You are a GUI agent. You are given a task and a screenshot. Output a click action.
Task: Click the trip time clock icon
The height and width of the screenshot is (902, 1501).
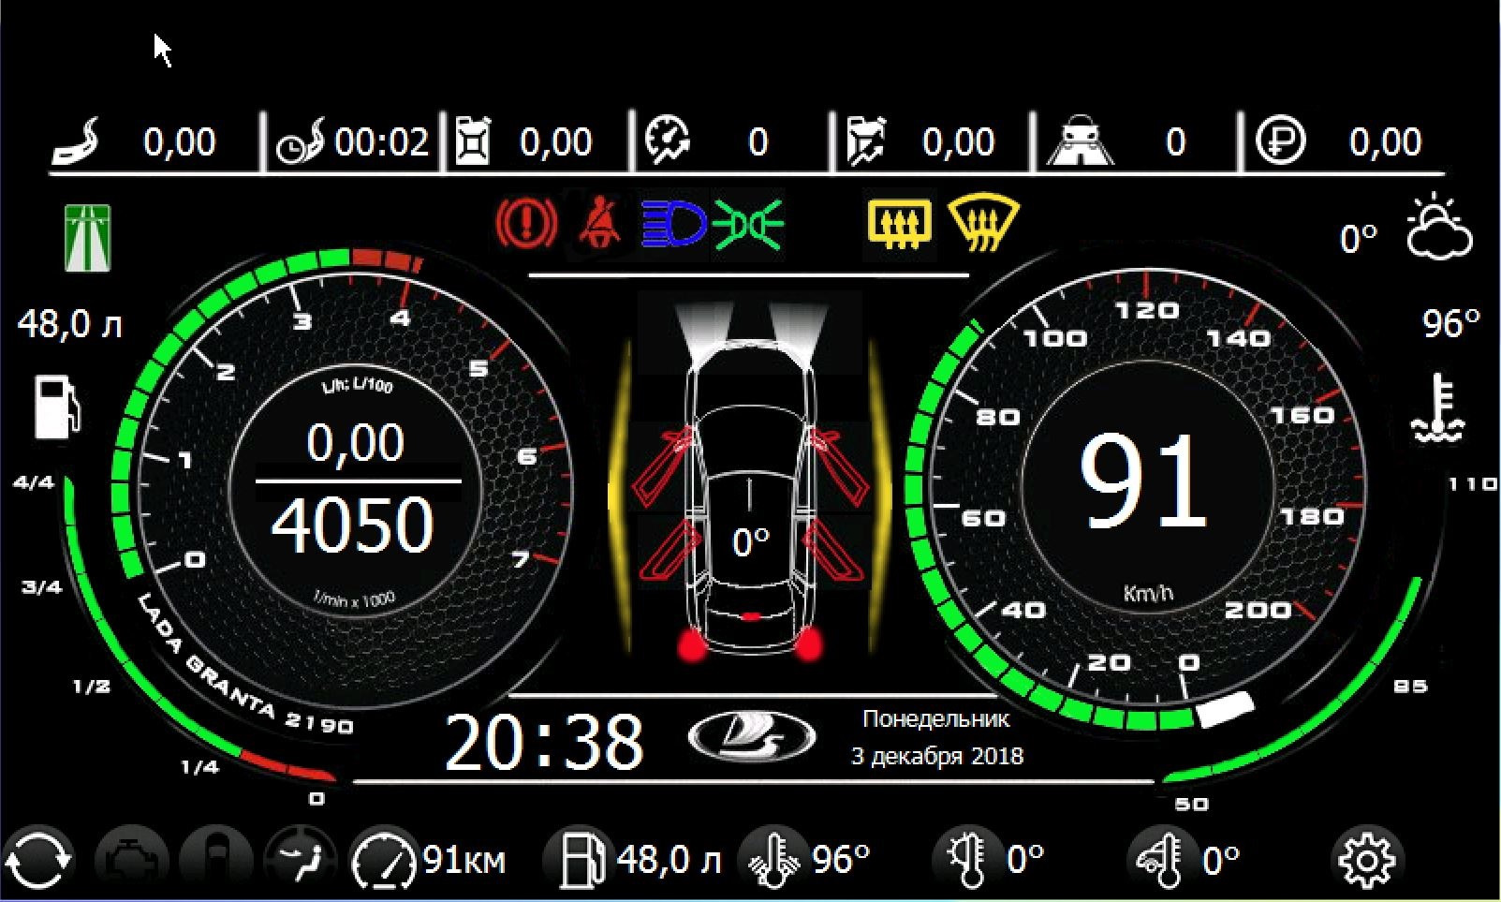[x=301, y=142]
